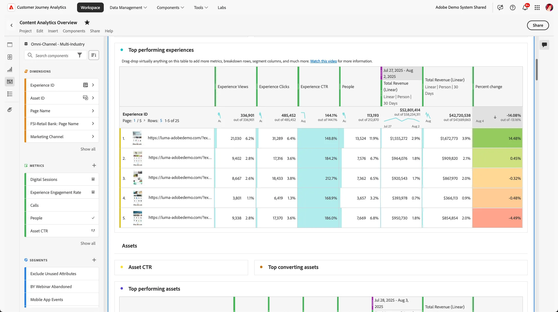Click sort arrow in Percent change column
This screenshot has height=312, width=558.
pos(495,117)
